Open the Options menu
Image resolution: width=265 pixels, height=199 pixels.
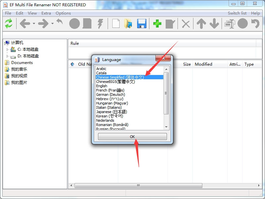(63, 13)
